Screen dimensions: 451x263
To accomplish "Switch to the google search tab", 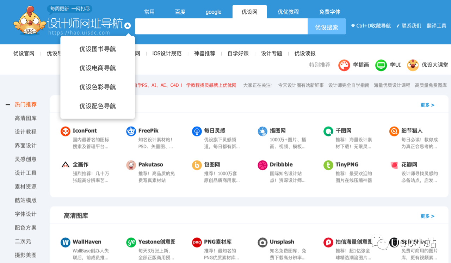I will [214, 12].
